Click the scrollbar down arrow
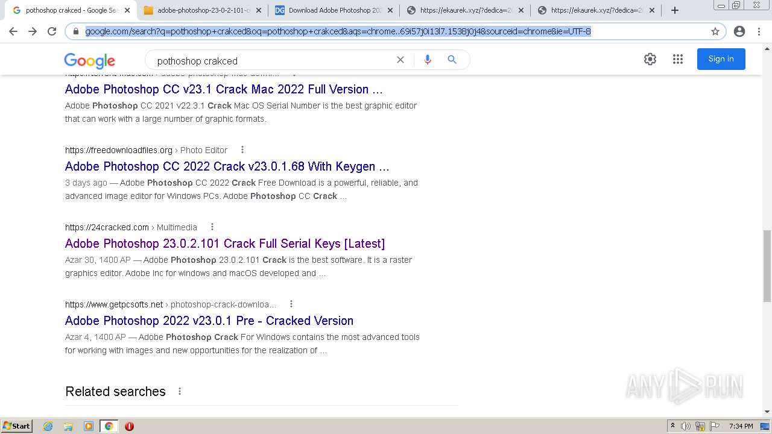The image size is (772, 434). coord(767,412)
